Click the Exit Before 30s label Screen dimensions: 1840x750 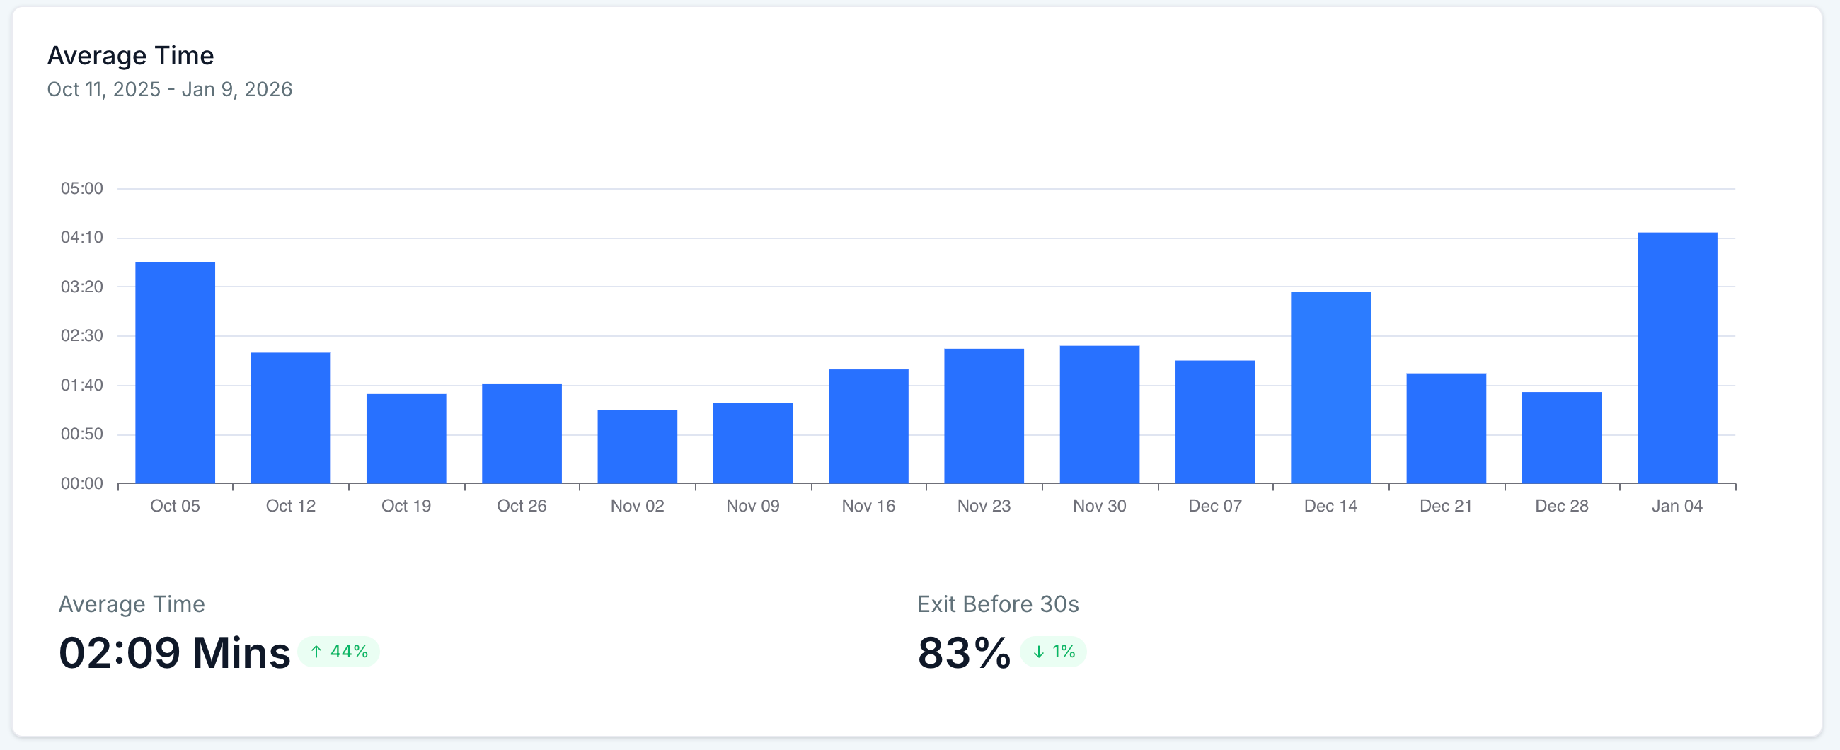(998, 604)
